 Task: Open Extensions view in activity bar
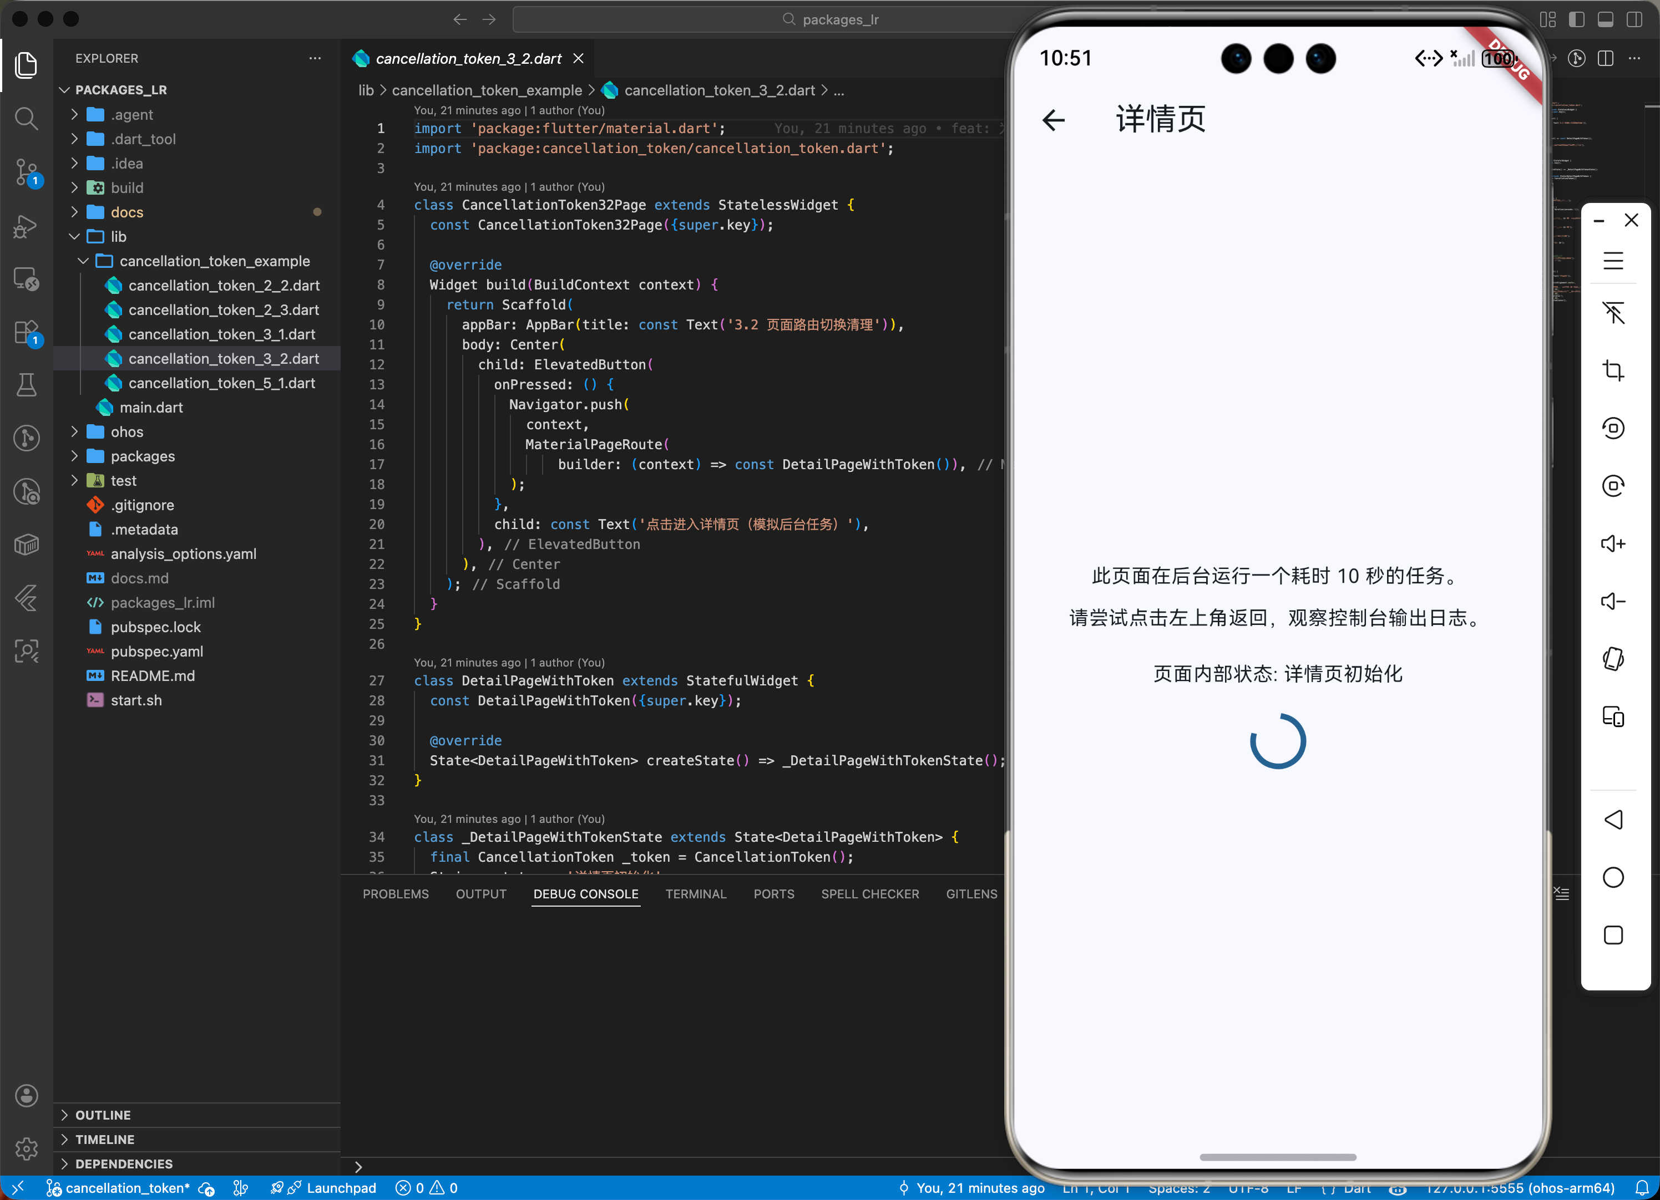[26, 333]
